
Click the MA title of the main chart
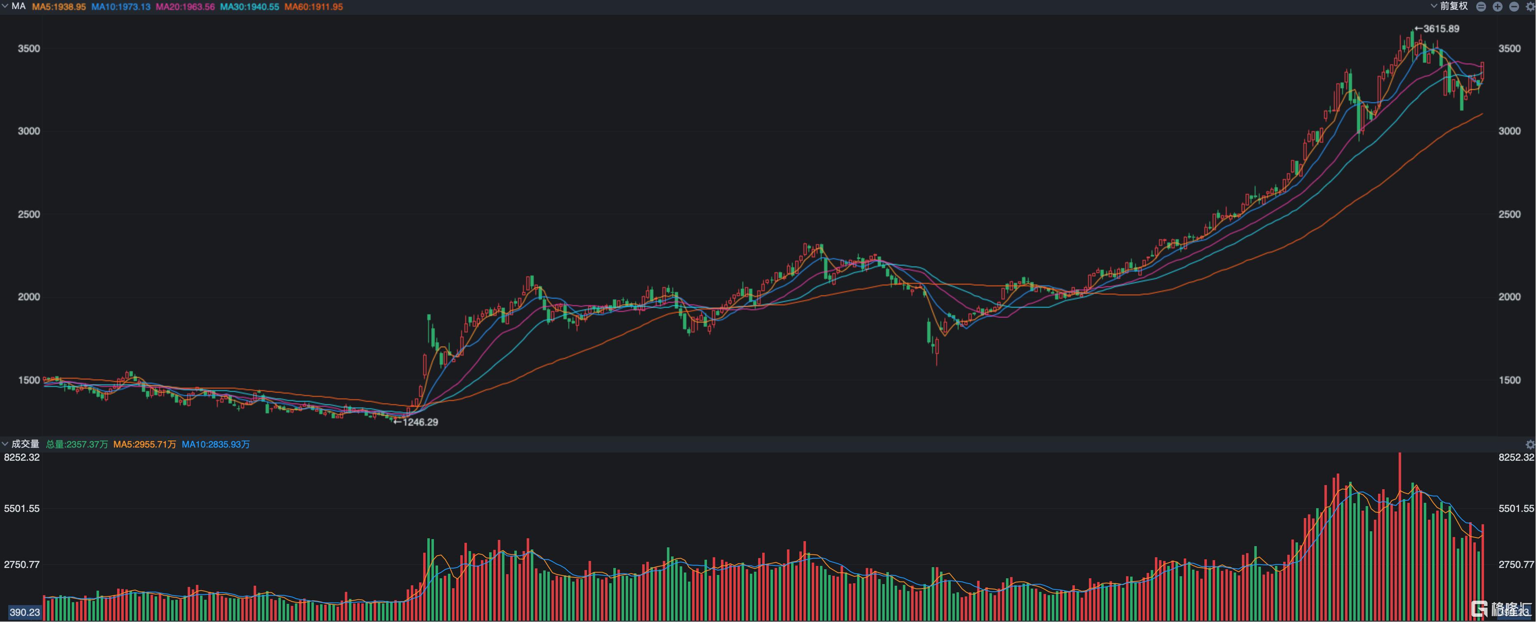19,6
